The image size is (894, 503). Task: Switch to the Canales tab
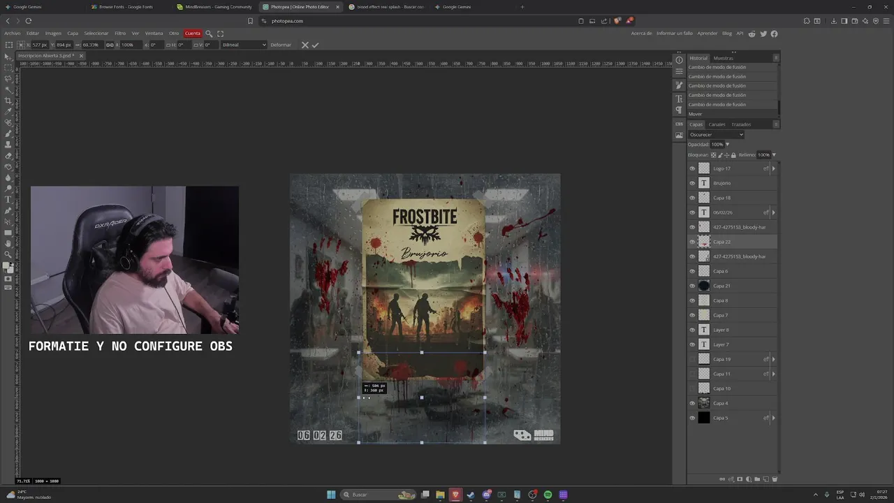click(717, 124)
